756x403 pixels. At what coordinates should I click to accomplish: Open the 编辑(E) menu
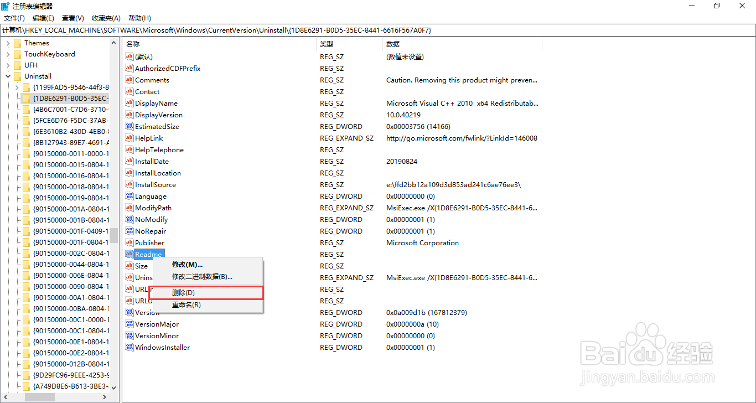pos(43,18)
